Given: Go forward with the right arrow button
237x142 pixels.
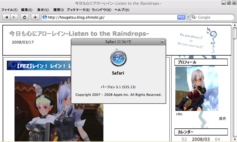Looking at the screenshot, I should click(14, 17).
